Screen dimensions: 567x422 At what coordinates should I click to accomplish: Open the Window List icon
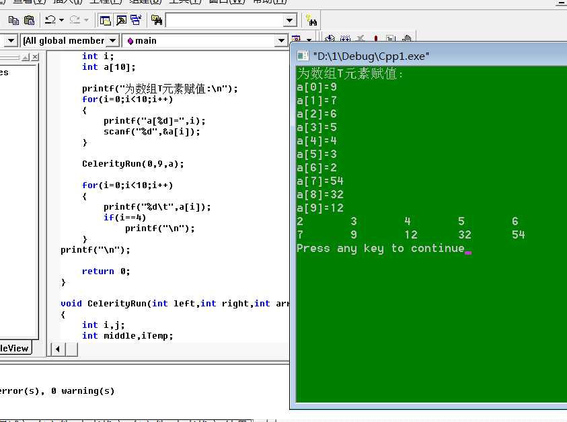tap(136, 20)
